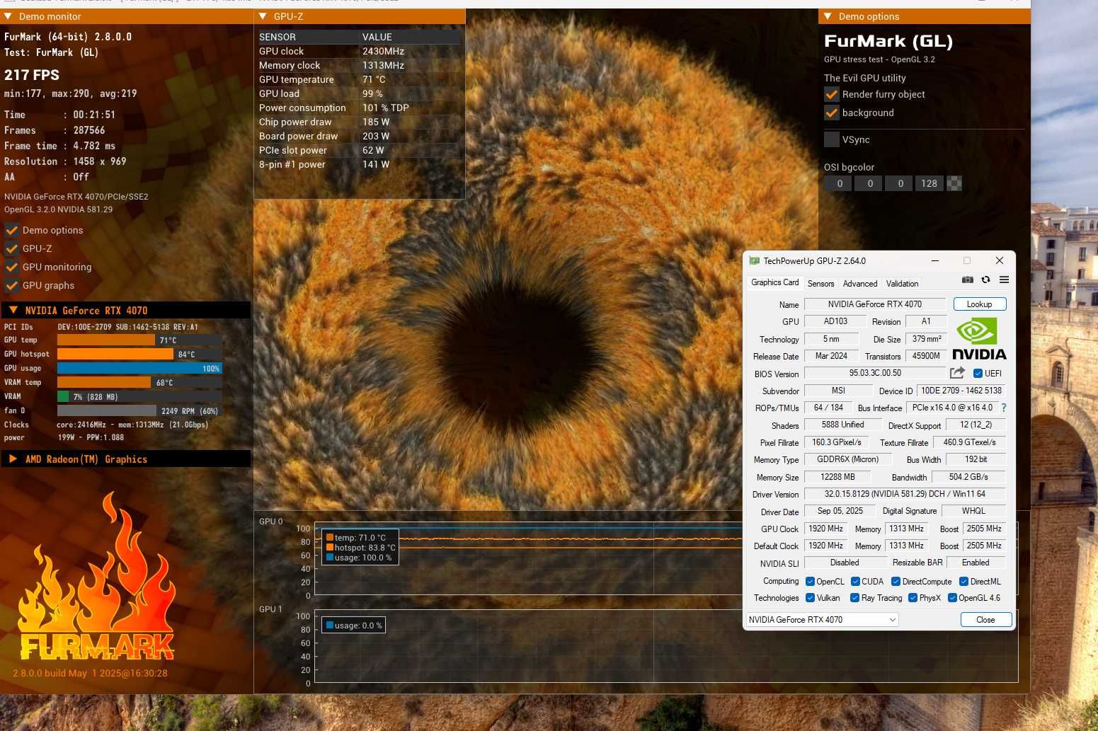Click the BIOS export share icon

957,373
